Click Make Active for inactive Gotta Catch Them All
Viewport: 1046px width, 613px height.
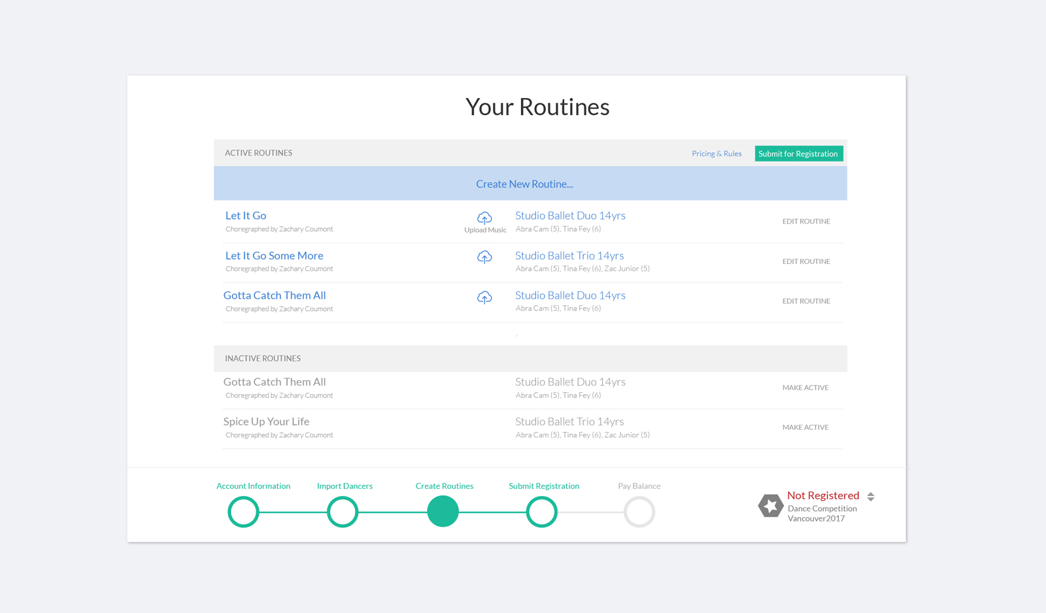click(x=805, y=388)
